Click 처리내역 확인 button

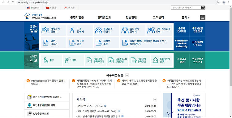coord(182,61)
